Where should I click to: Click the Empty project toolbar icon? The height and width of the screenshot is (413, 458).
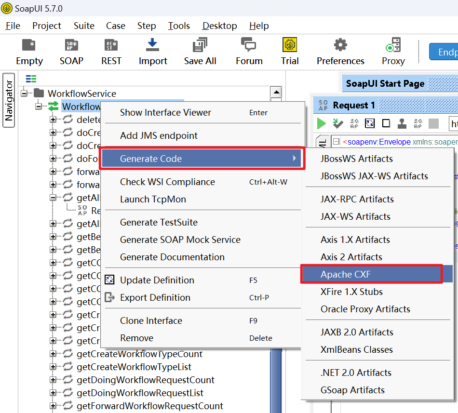(x=29, y=45)
